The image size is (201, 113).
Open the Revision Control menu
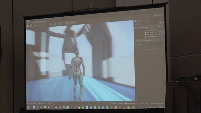(x=158, y=104)
